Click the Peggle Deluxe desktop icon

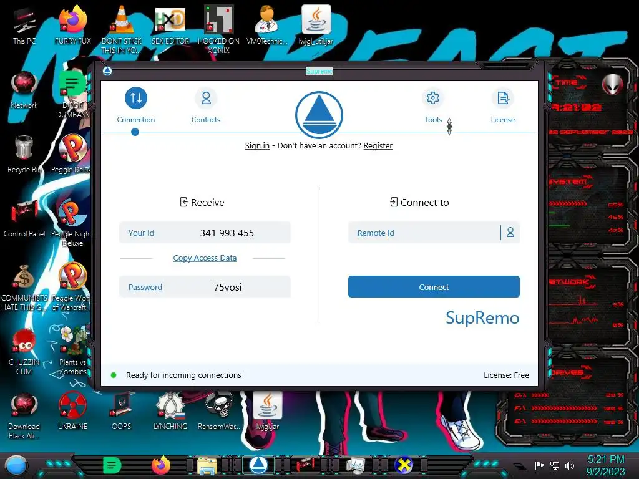[72, 154]
